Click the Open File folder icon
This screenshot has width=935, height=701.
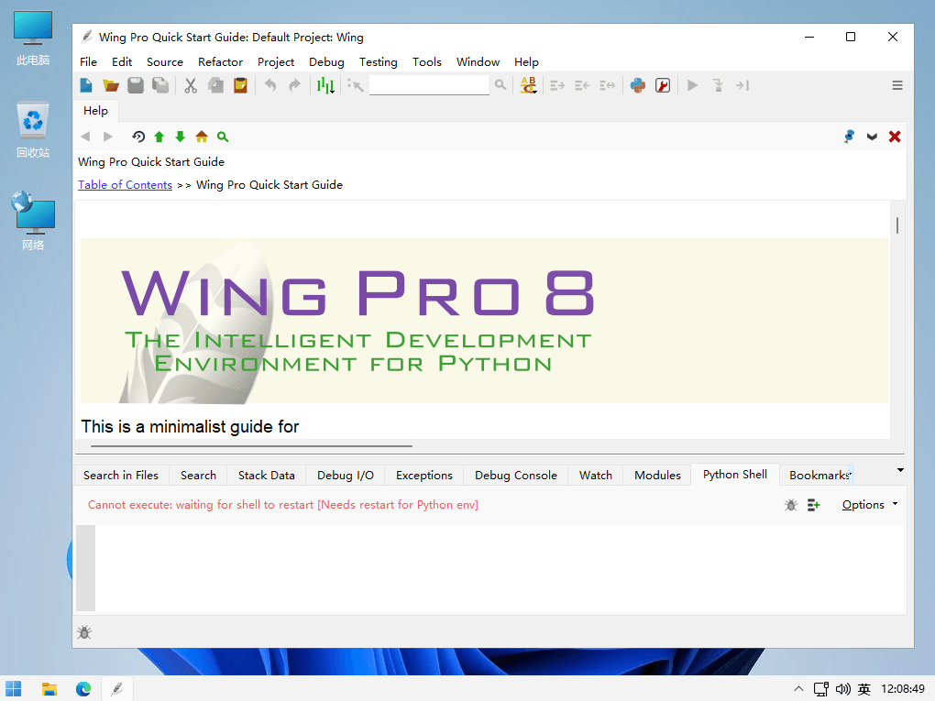coord(111,85)
